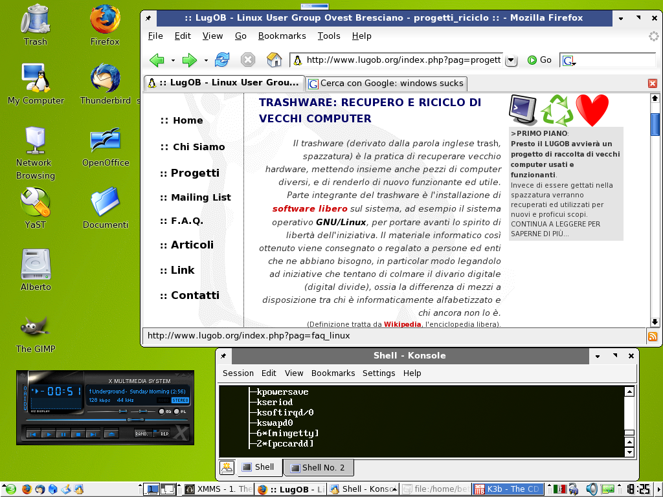Pause playback in XMMS player
663x497 pixels.
click(63, 434)
